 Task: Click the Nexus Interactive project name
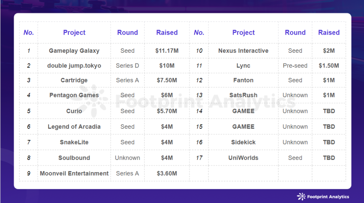243,51
